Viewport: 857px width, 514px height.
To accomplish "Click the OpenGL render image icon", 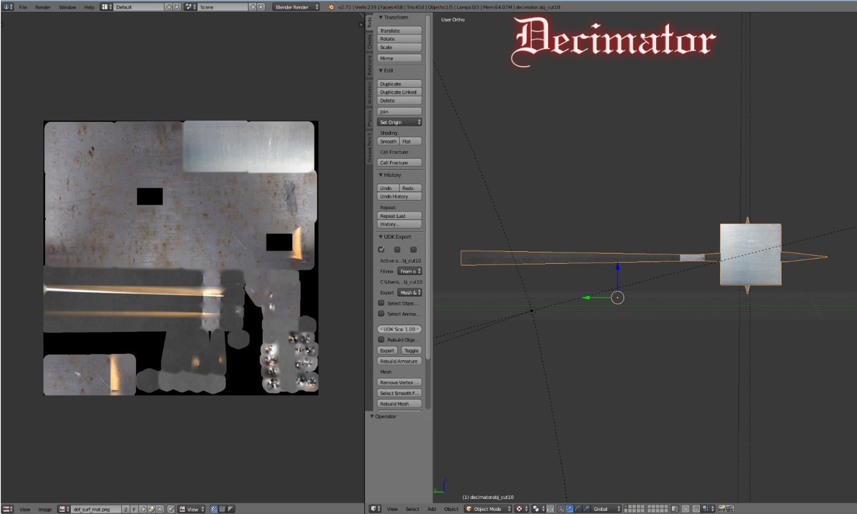I will tap(721, 509).
